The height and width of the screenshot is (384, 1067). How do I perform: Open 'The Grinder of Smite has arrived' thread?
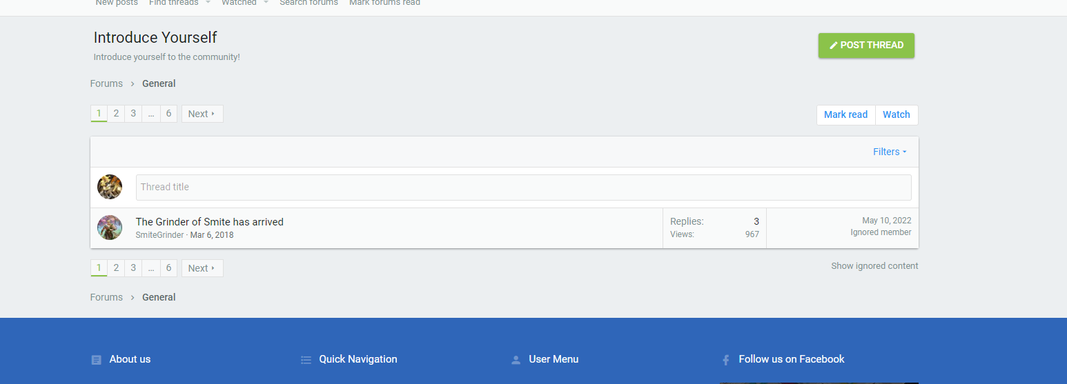point(209,222)
